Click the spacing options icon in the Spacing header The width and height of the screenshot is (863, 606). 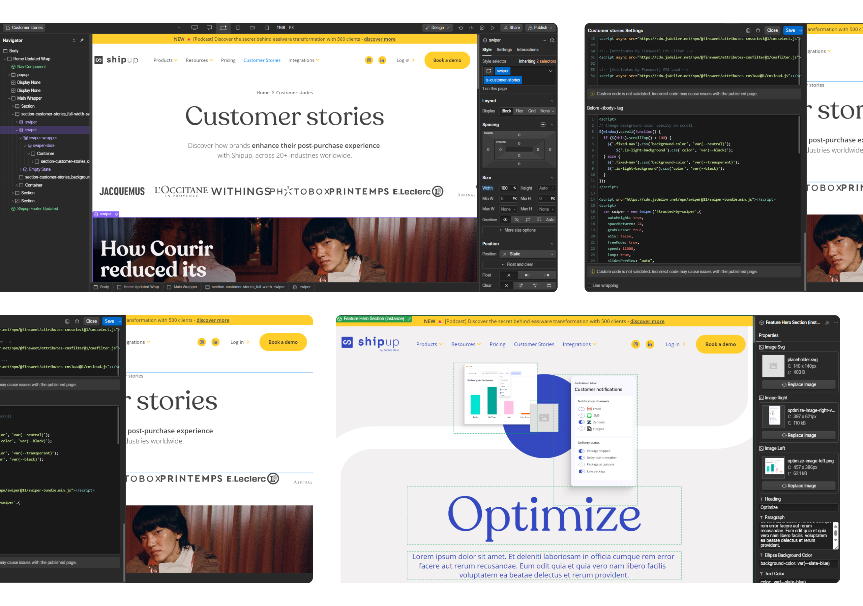tap(543, 125)
